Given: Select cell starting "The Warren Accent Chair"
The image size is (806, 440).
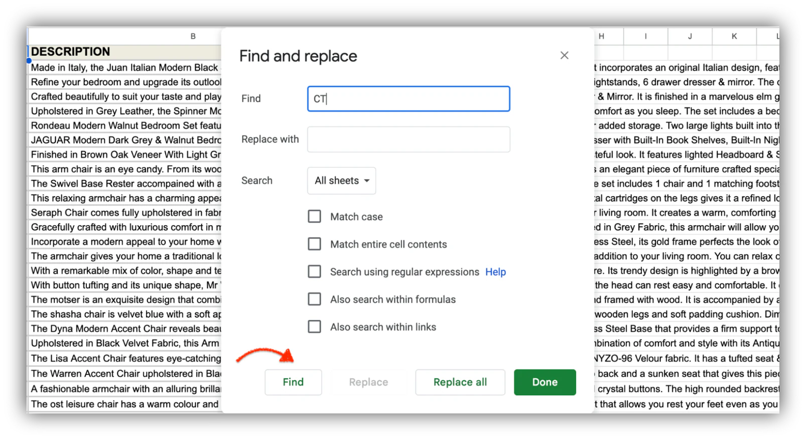Looking at the screenshot, I should coord(125,374).
